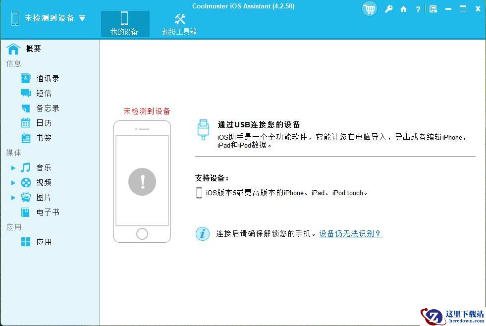Expand the 视频 video tree arrow
Screen dimensions: 486x326
pyautogui.click(x=13, y=183)
